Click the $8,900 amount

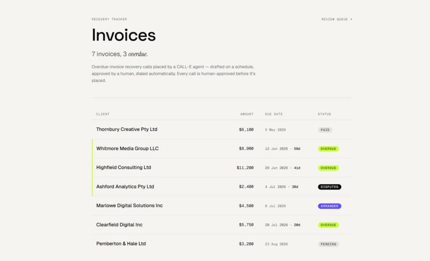coord(246,149)
